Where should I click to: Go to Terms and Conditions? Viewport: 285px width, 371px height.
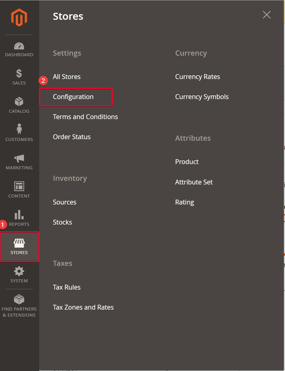(x=85, y=117)
